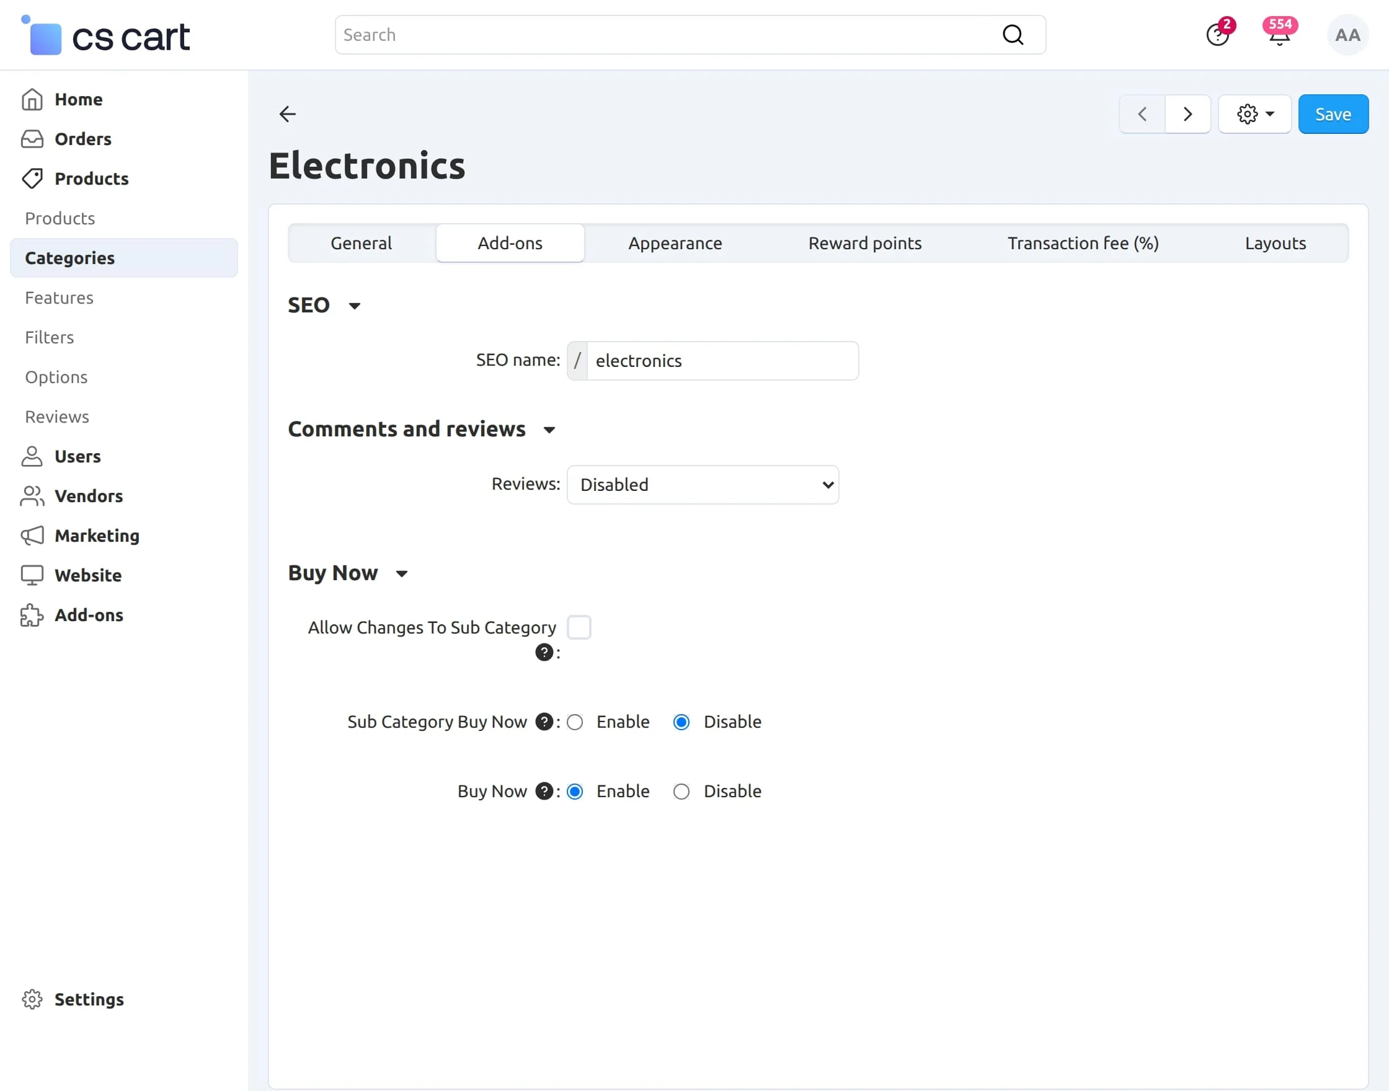1389x1091 pixels.
Task: Click help icon beside Buy Now label
Action: point(544,791)
